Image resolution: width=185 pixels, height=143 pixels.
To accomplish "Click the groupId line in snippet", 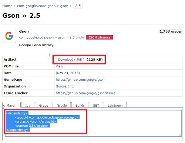I will pos(47,117).
